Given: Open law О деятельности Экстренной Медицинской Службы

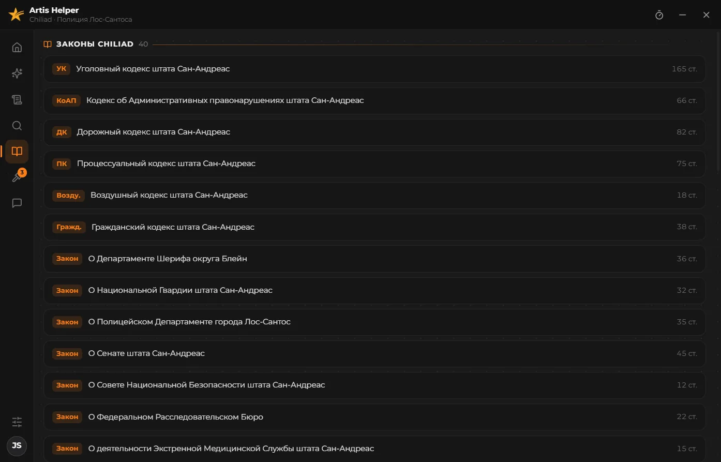Looking at the screenshot, I should 374,449.
